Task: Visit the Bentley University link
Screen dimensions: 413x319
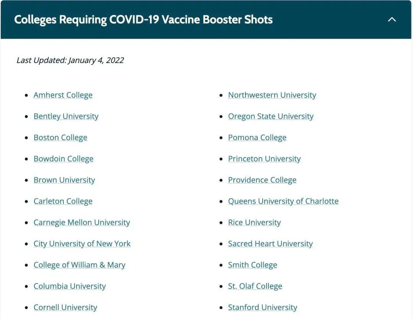Action: (x=66, y=117)
